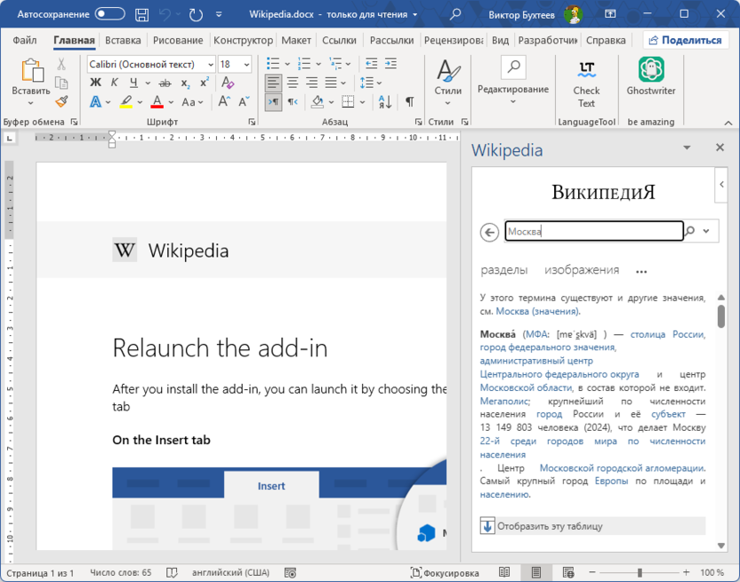This screenshot has width=740, height=582.
Task: Click the Format Painter brush icon
Action: point(61,102)
